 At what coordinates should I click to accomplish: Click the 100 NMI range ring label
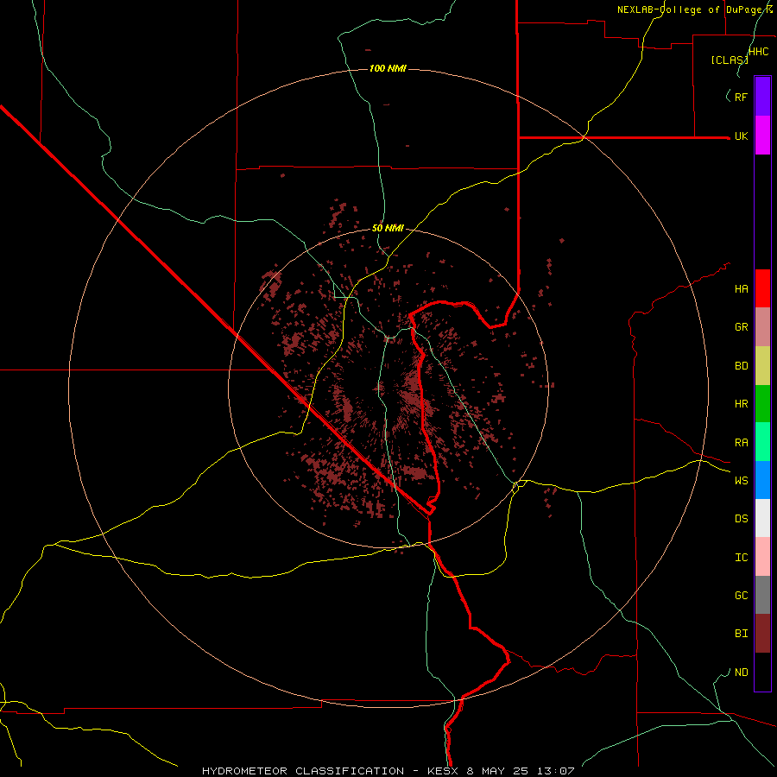click(388, 68)
